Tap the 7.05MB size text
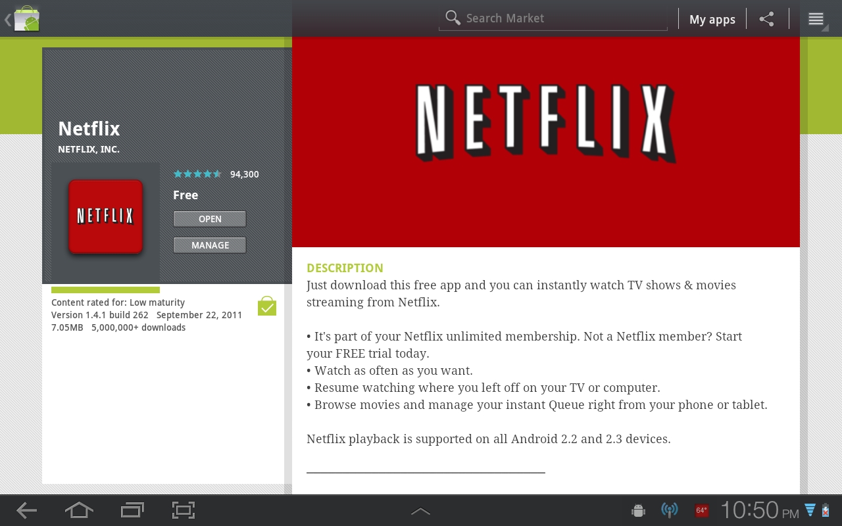Image resolution: width=842 pixels, height=526 pixels. (x=67, y=327)
